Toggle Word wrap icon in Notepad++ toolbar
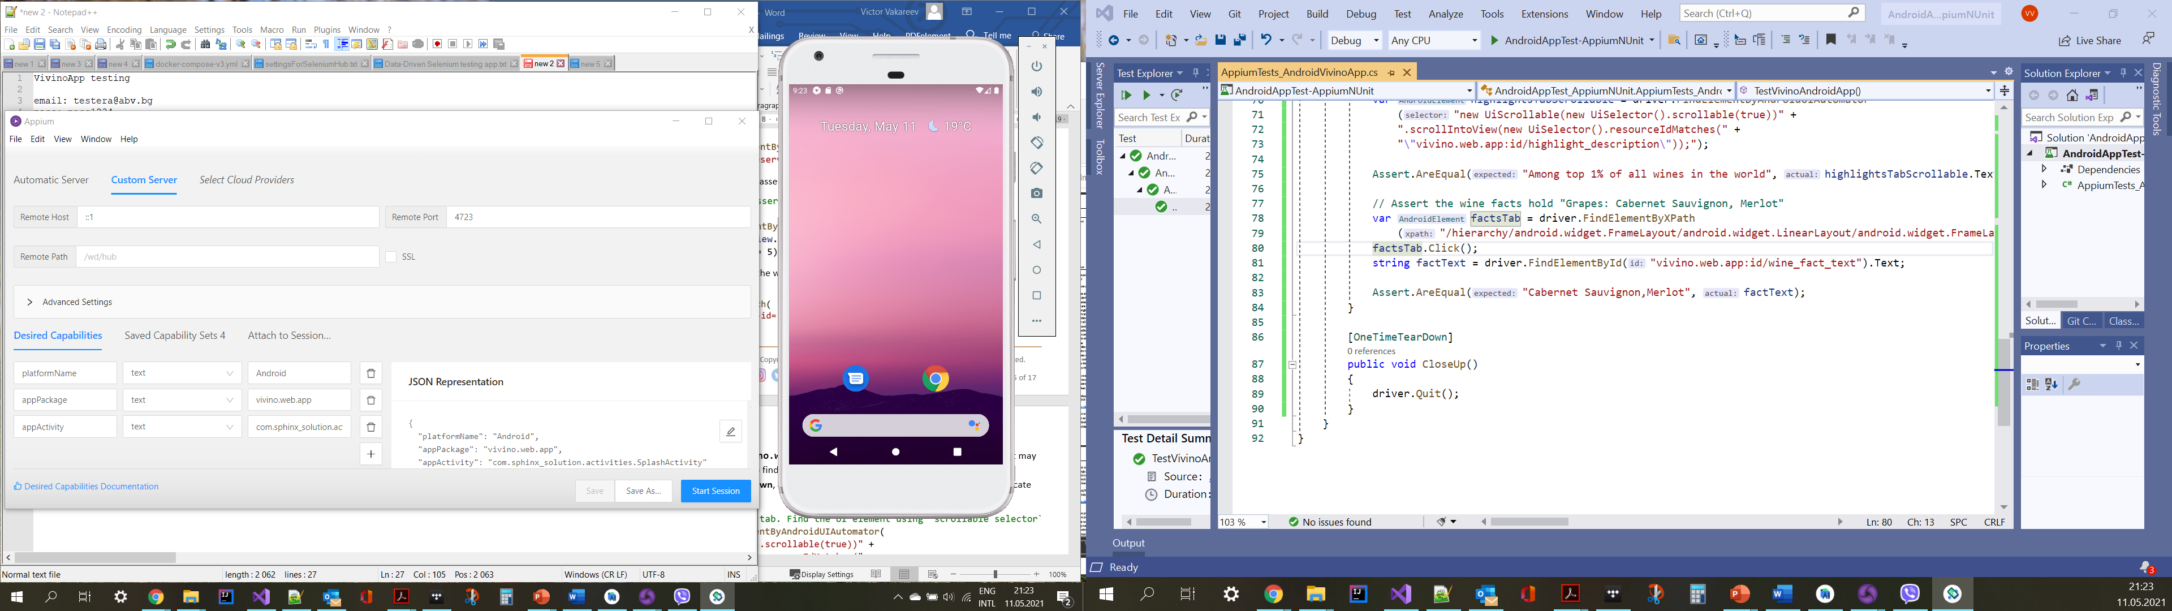 tap(311, 44)
